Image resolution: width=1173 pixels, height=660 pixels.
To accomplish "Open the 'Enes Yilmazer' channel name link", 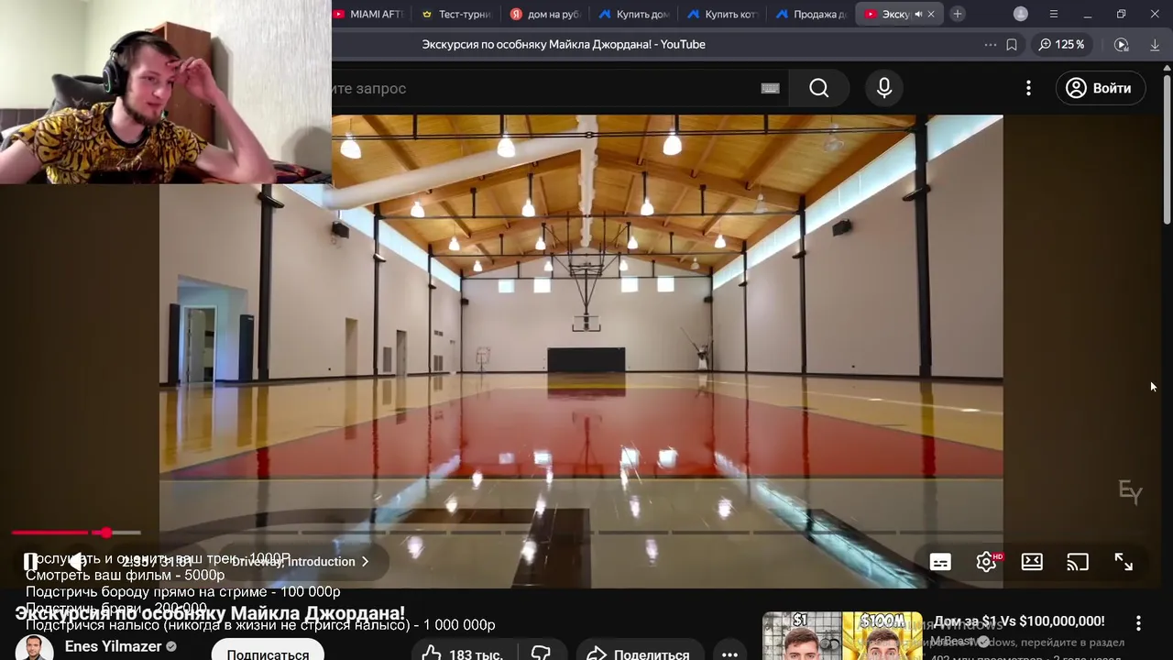I will tap(114, 646).
